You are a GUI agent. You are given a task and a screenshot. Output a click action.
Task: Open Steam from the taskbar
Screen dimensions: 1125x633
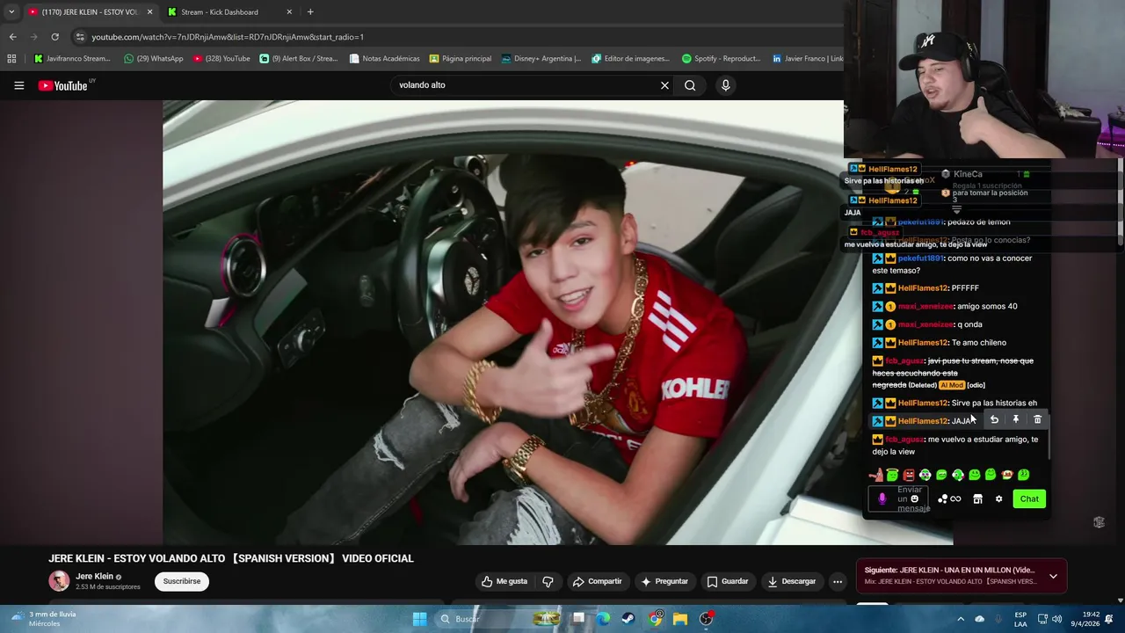628,619
